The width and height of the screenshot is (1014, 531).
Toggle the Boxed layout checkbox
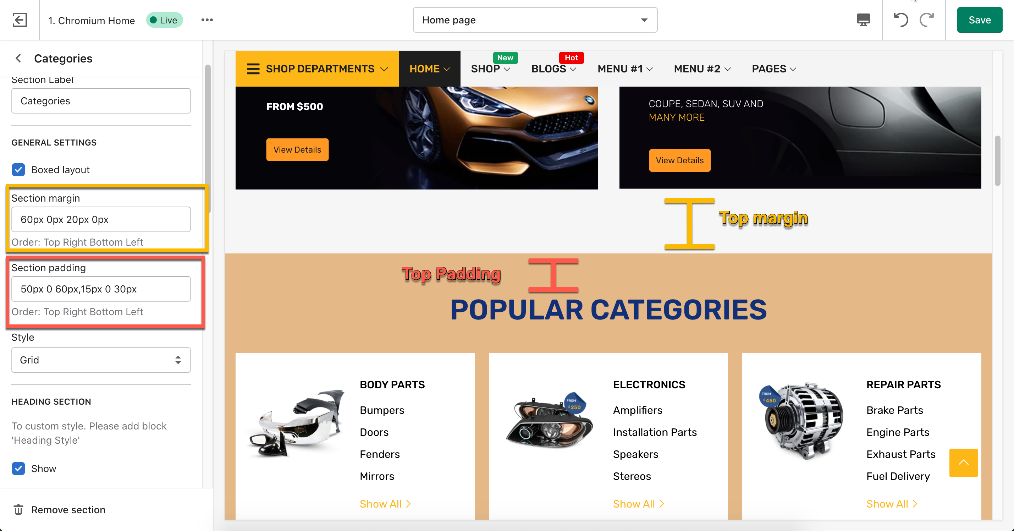click(x=18, y=170)
